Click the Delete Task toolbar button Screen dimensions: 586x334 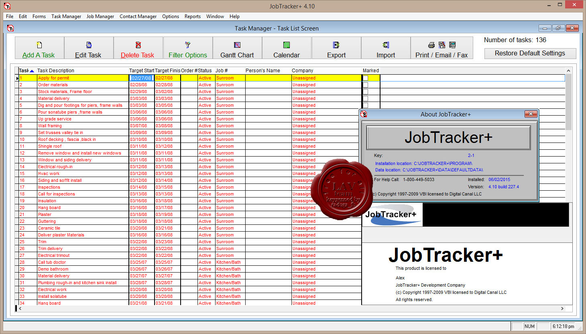138,48
